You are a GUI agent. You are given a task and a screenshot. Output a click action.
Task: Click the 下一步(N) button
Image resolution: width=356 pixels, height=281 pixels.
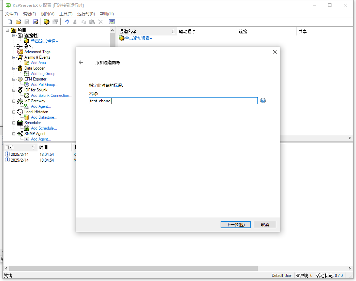pyautogui.click(x=235, y=224)
